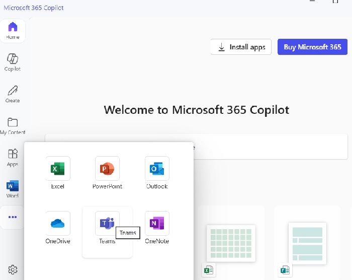Click the Microsoft 365 Copilot title text
Screen dimensions: 352x280
pyautogui.click(x=34, y=8)
